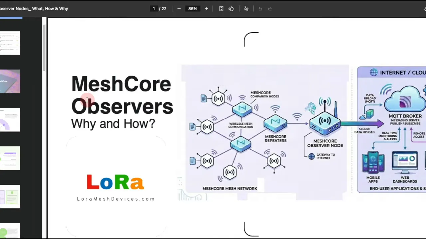This screenshot has height=239, width=426.
Task: Click the 'Why and How?' subtitle
Action: pyautogui.click(x=113, y=124)
